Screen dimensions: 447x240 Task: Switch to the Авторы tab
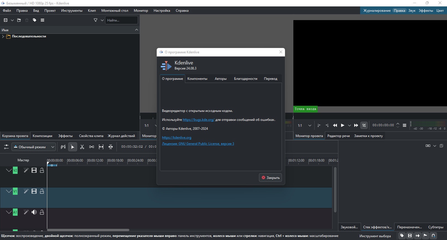coord(220,79)
